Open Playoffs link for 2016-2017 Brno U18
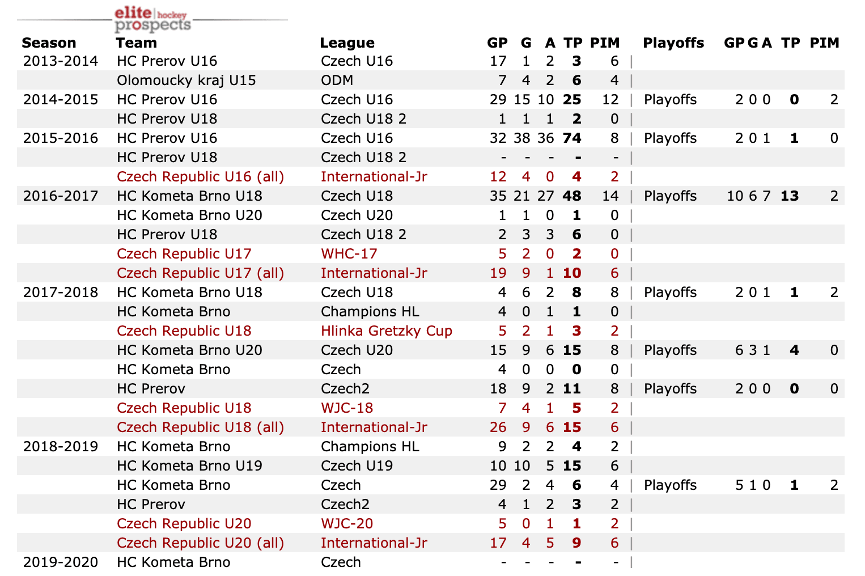This screenshot has height=576, width=865. pyautogui.click(x=670, y=196)
